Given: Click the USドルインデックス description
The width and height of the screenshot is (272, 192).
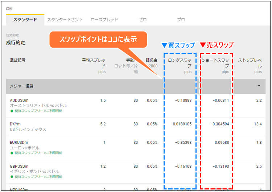Looking at the screenshot, I should (x=28, y=129).
